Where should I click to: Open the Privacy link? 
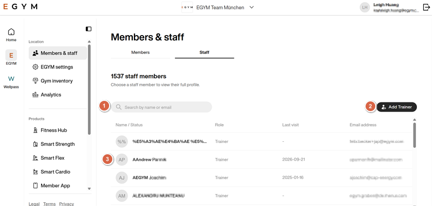tap(66, 204)
